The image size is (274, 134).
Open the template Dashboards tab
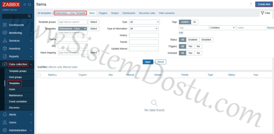(129, 13)
